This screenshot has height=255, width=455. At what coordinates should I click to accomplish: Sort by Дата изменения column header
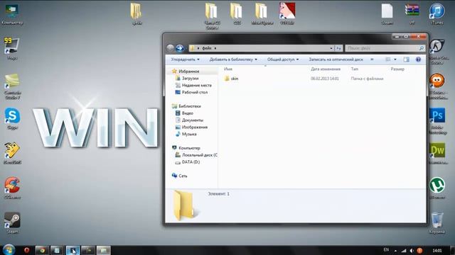[326, 69]
